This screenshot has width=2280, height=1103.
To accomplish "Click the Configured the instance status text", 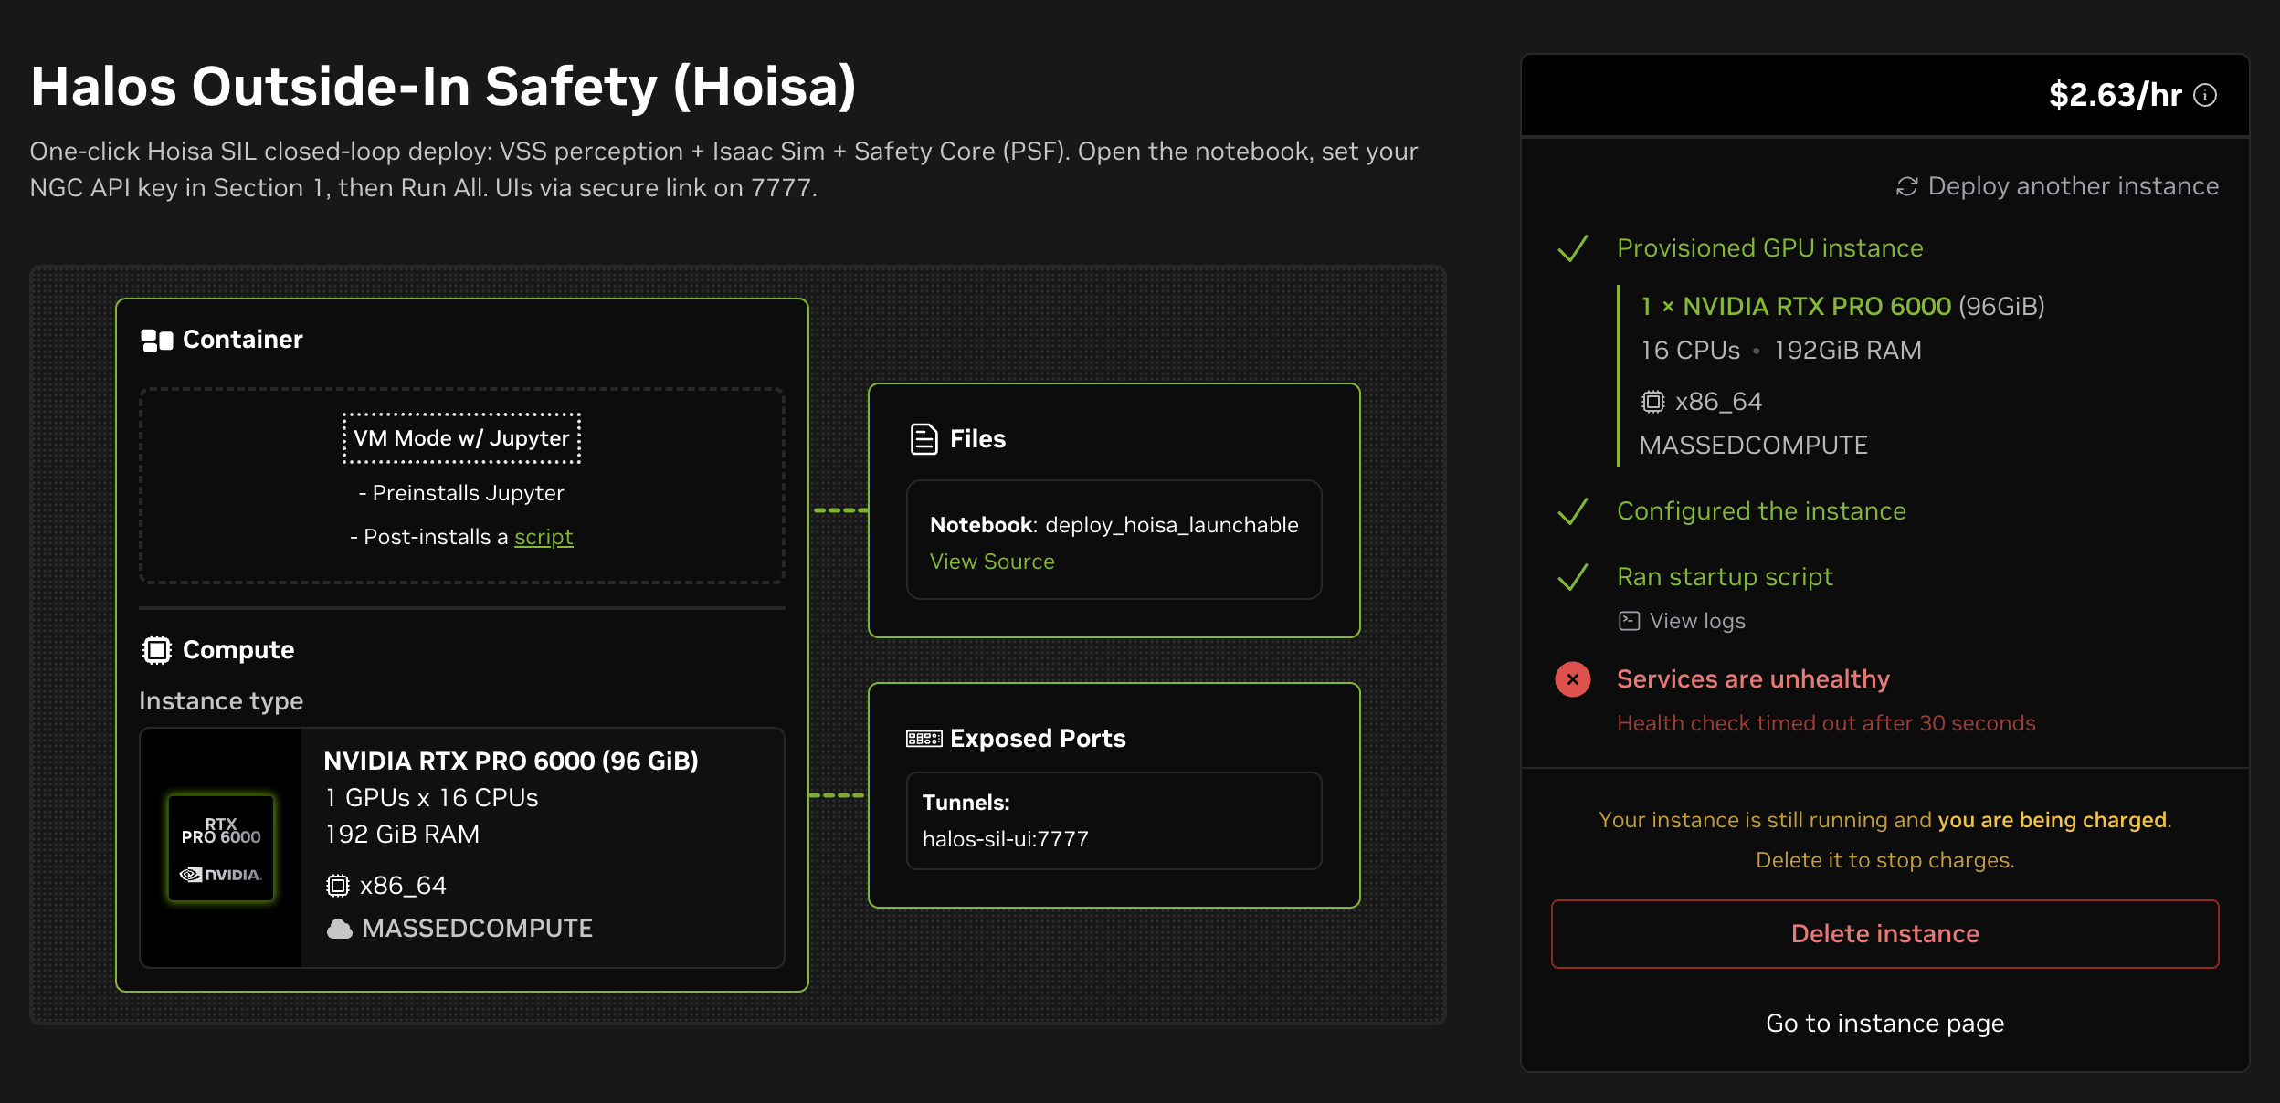I will [1762, 511].
